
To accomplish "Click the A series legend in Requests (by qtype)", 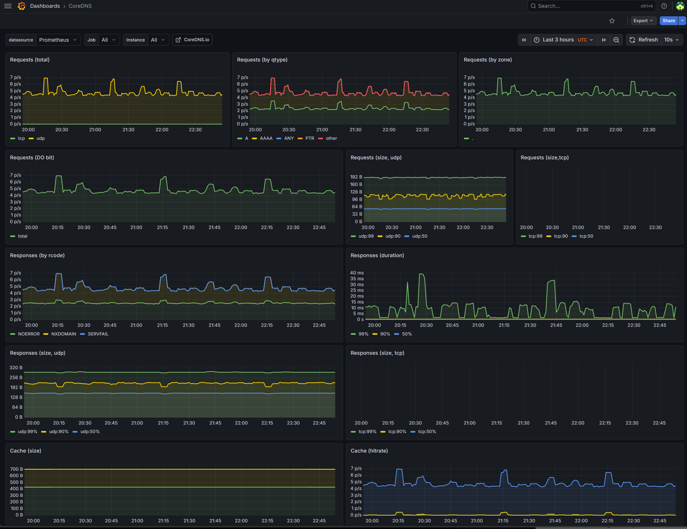I will pos(247,138).
